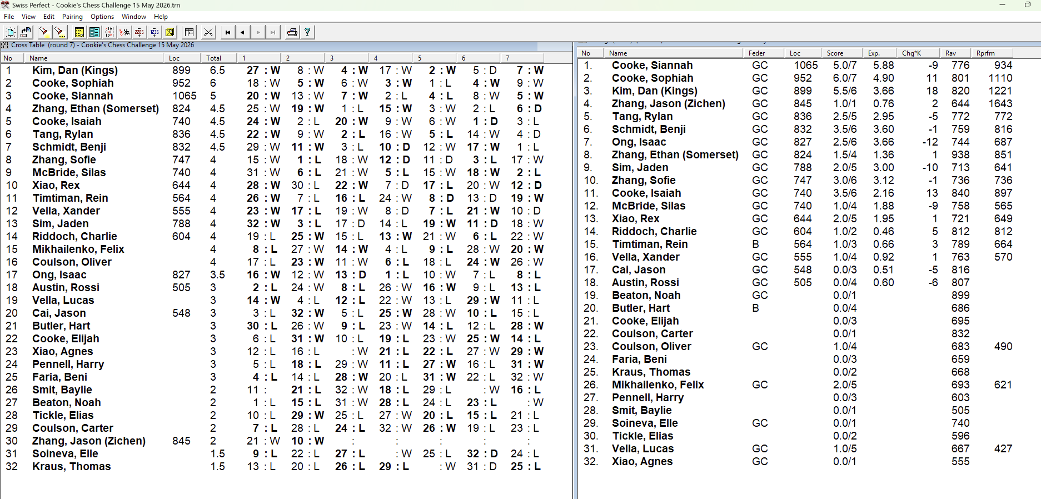The width and height of the screenshot is (1041, 499).
Task: Click the Rprfm column header
Action: [x=992, y=53]
